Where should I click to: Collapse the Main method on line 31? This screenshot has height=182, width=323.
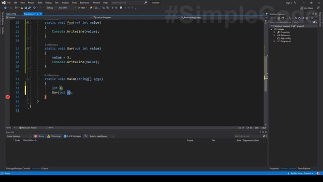(x=28, y=79)
